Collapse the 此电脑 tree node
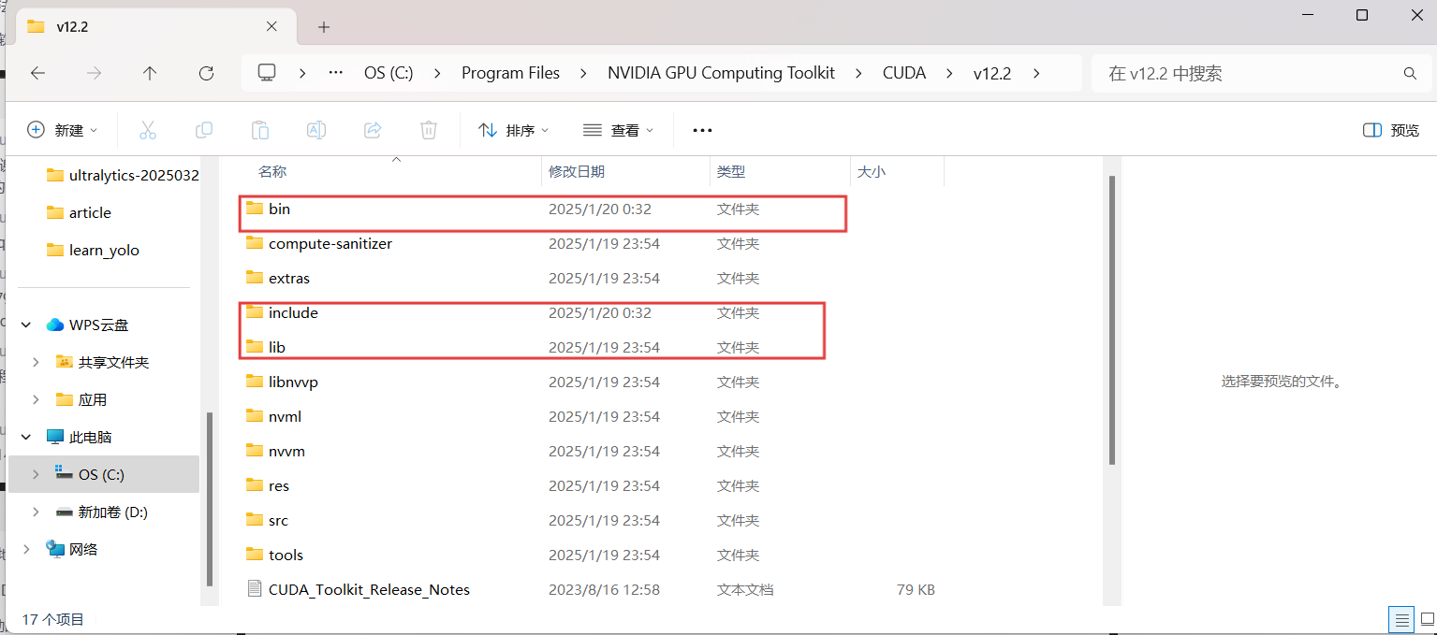Screen dimensions: 1437x635 point(26,437)
